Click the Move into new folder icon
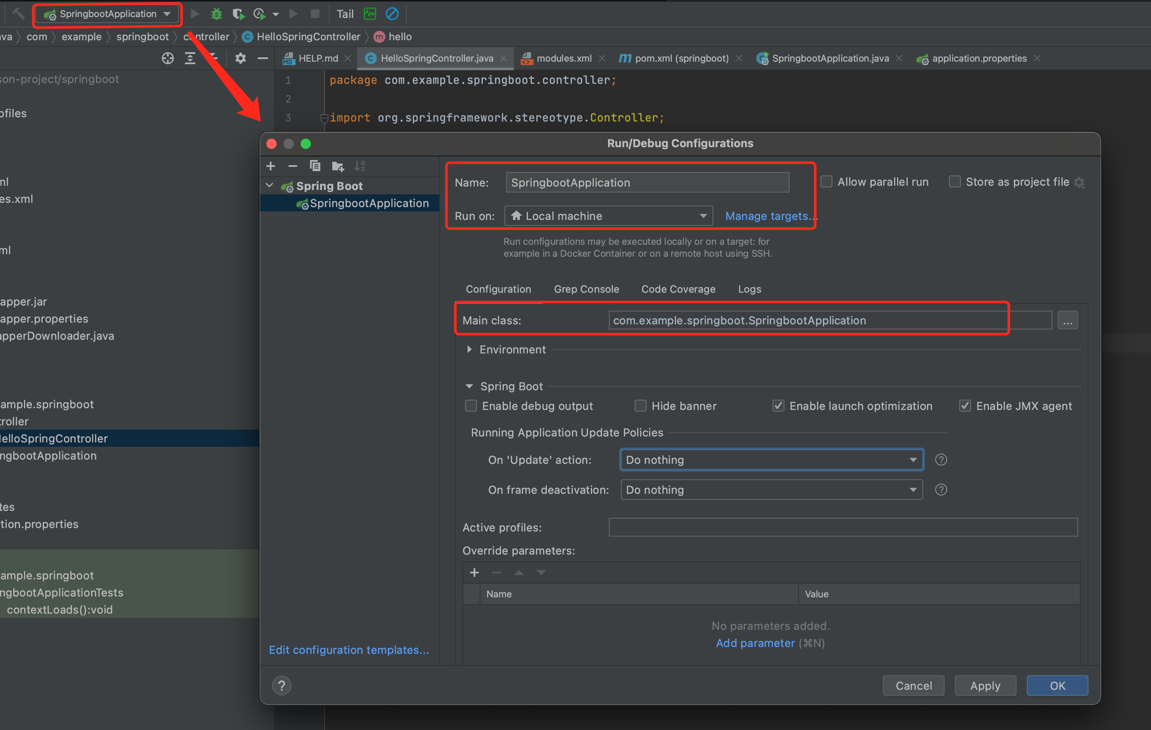 337,166
